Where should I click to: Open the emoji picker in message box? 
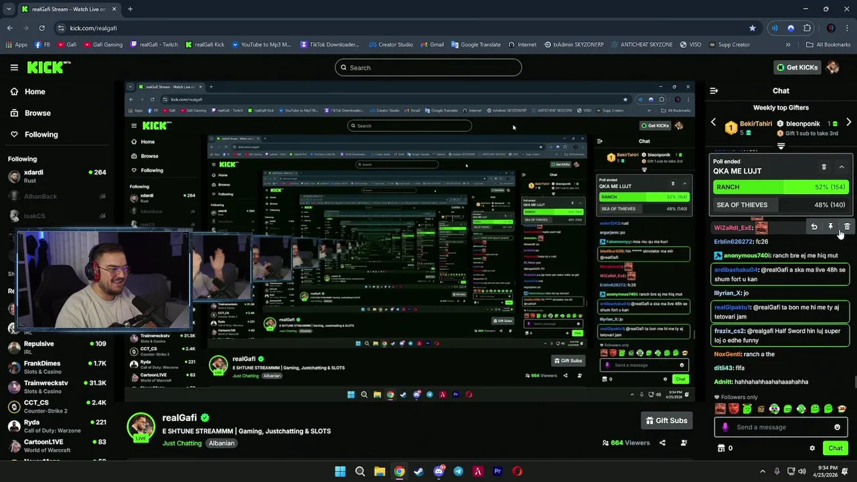(x=837, y=427)
